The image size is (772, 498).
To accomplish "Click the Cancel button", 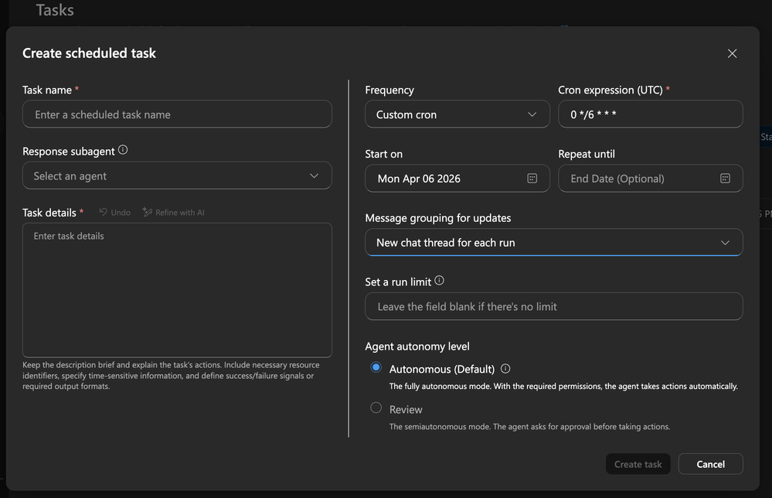I will point(710,464).
